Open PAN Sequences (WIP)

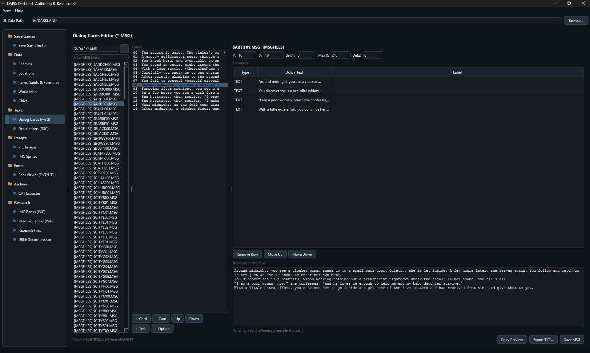(x=36, y=221)
